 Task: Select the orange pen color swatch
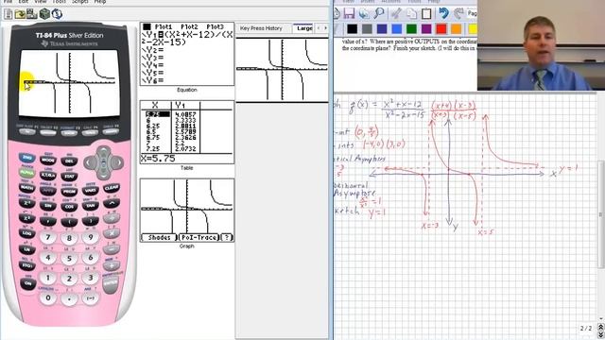pos(457,29)
